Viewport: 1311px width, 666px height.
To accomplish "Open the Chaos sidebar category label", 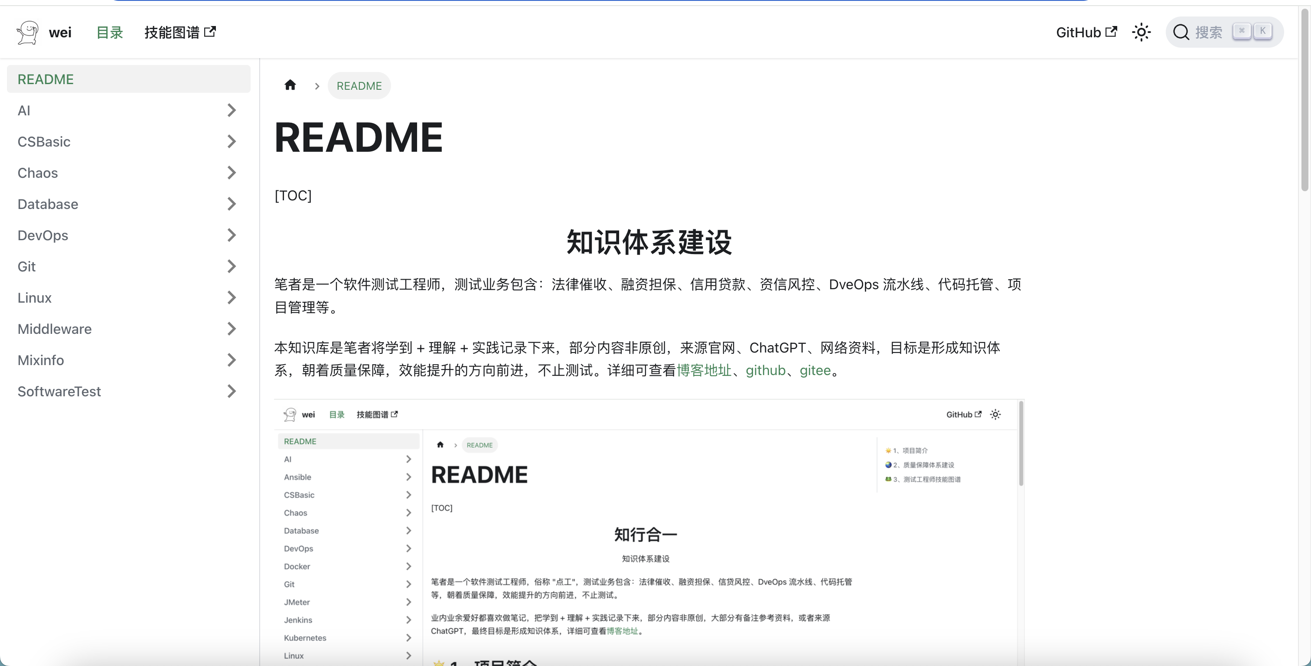I will pyautogui.click(x=38, y=173).
